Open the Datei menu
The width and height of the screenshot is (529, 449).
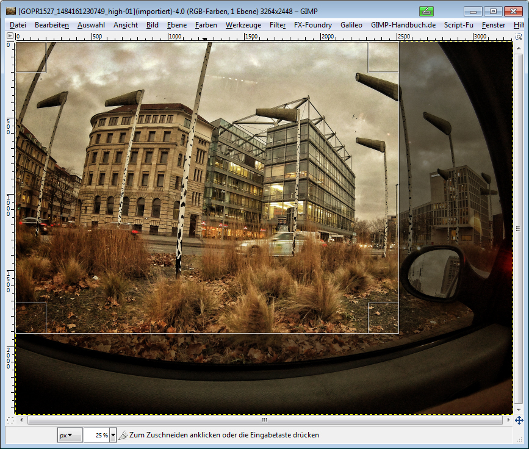(18, 25)
